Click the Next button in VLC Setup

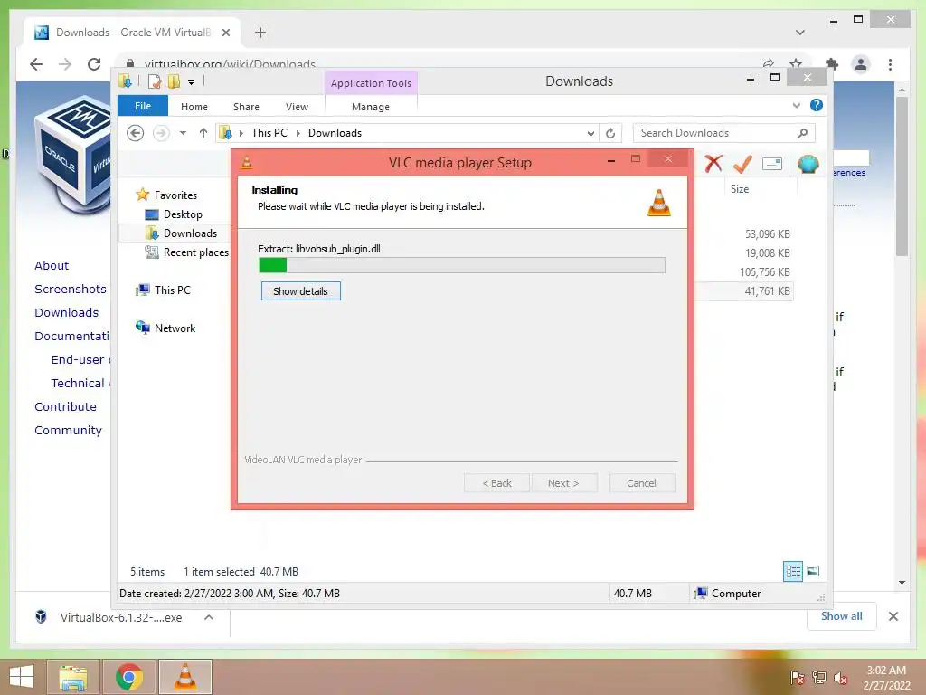pos(563,483)
